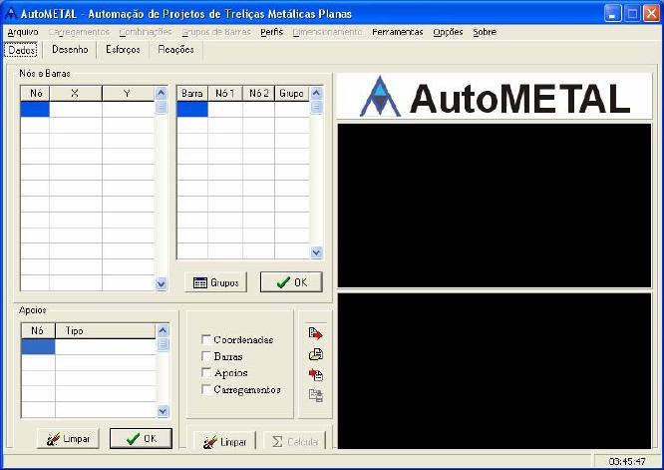Screen dimensions: 664x470
Task: Click the greyed Dimensionamento menu
Action: (x=327, y=32)
